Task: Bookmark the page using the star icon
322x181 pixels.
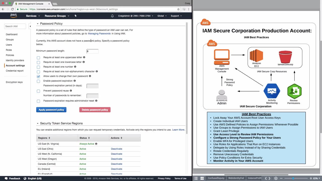Action: click(178, 9)
